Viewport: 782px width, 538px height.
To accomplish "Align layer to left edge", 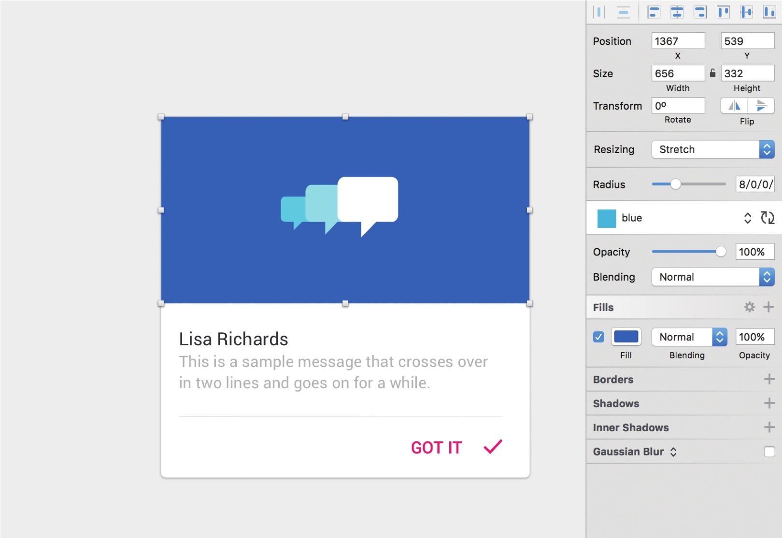I will tap(654, 12).
